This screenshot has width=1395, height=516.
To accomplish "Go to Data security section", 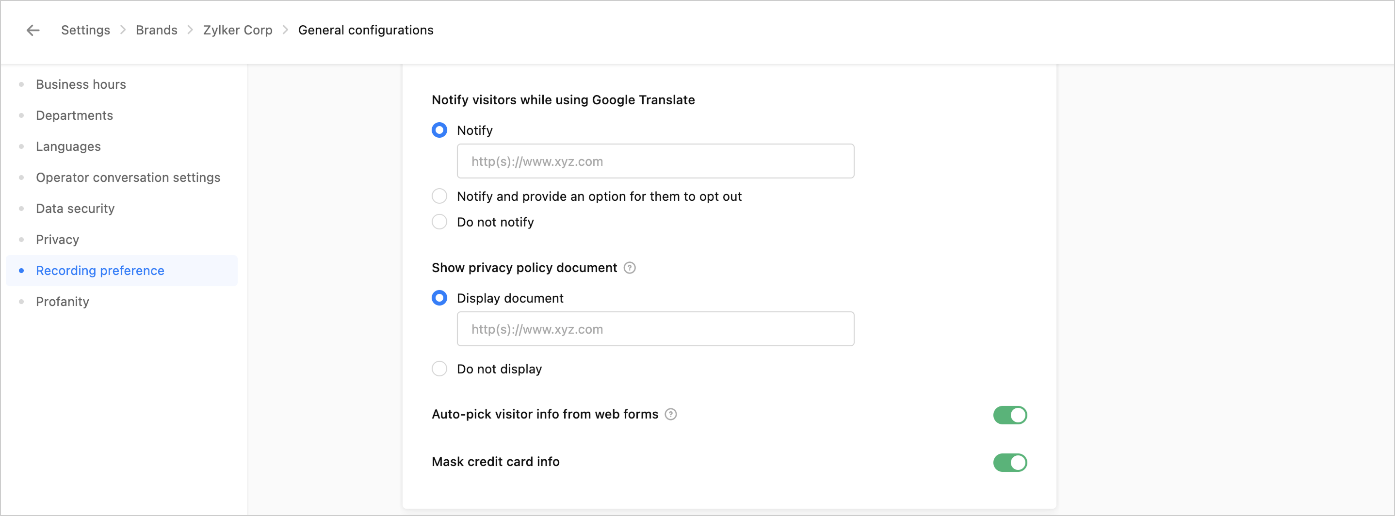I will [75, 209].
